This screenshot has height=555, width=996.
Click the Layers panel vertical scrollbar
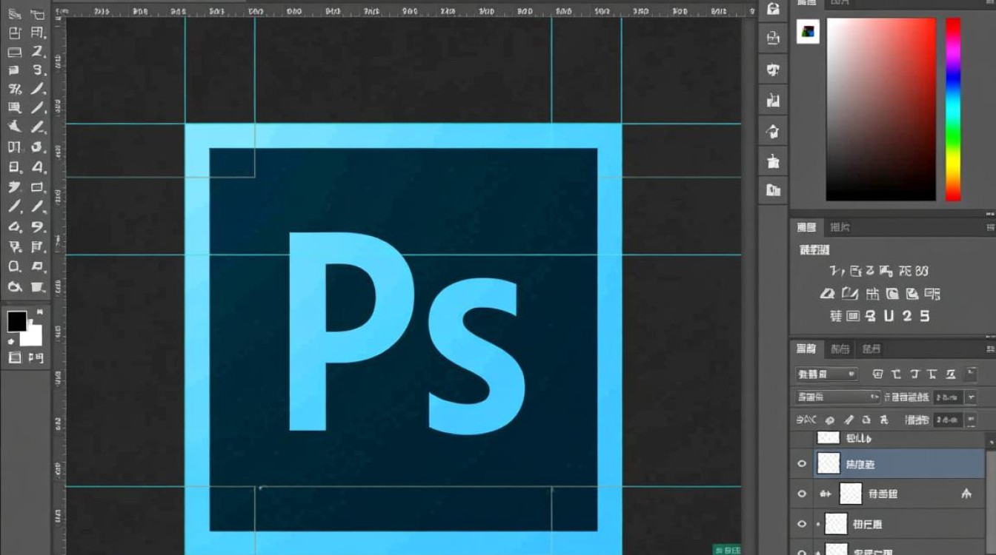pos(991,494)
